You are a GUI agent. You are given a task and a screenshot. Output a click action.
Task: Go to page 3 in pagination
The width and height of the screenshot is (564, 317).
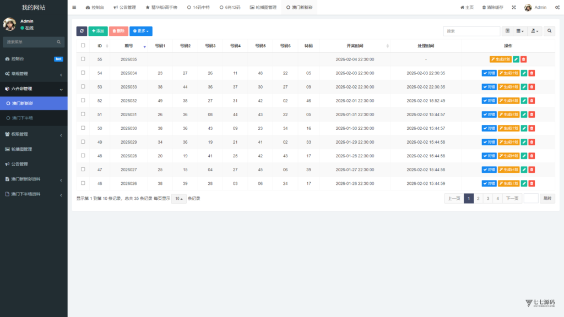488,199
